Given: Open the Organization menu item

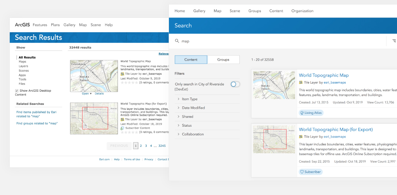Looking at the screenshot, I should click(302, 11).
